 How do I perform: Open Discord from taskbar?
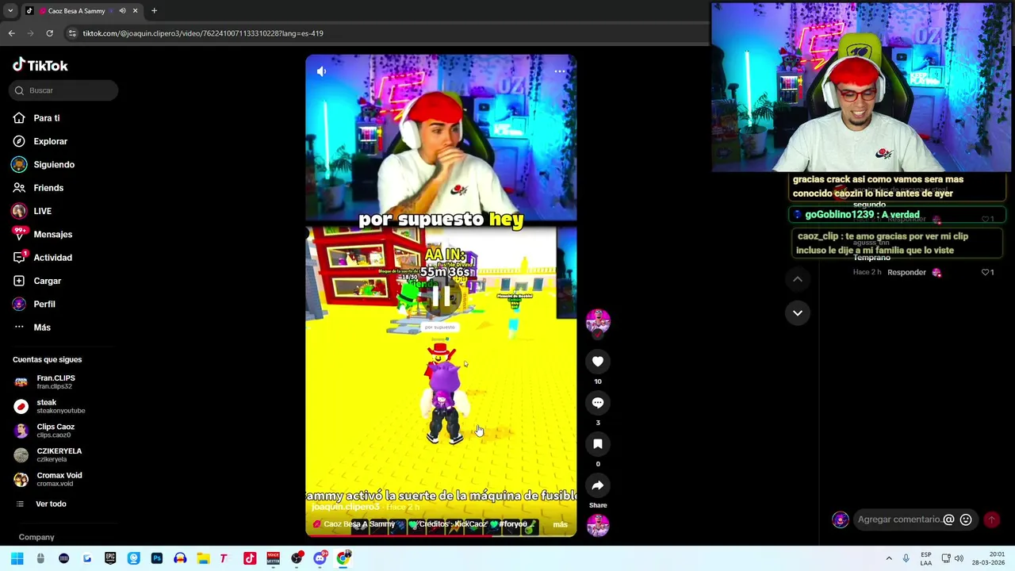pos(320,559)
